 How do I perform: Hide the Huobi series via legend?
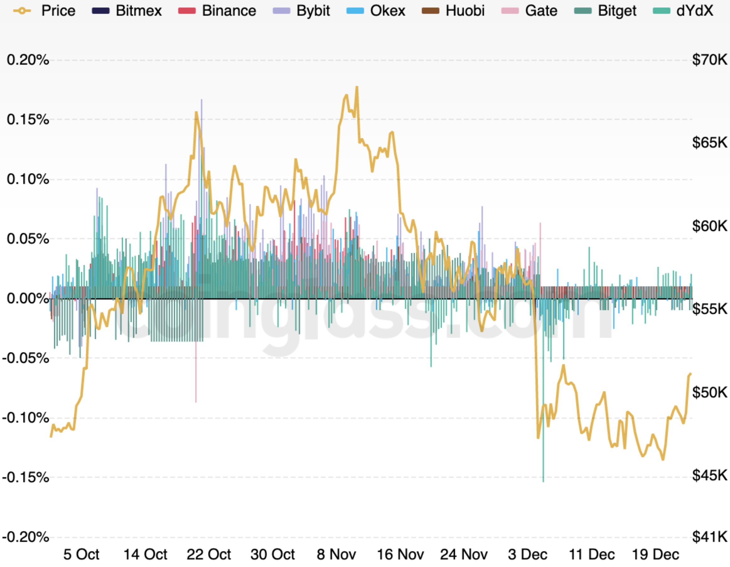coord(453,11)
